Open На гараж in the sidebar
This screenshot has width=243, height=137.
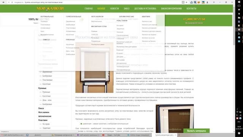(46, 124)
